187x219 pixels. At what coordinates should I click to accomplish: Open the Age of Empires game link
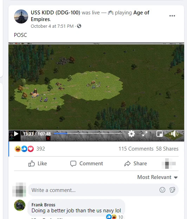click(90, 16)
